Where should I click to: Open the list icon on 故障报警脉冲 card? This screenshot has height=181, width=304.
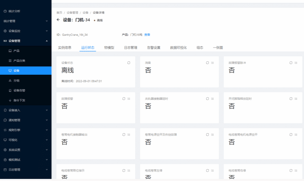point(296,63)
